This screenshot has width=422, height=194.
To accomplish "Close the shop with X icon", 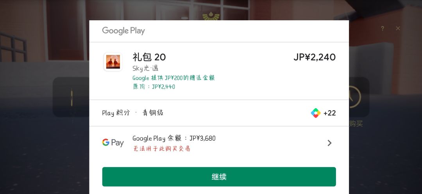I will pyautogui.click(x=398, y=28).
